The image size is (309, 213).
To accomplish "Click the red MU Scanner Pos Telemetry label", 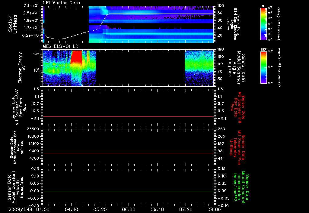I will pyautogui.click(x=237, y=147).
